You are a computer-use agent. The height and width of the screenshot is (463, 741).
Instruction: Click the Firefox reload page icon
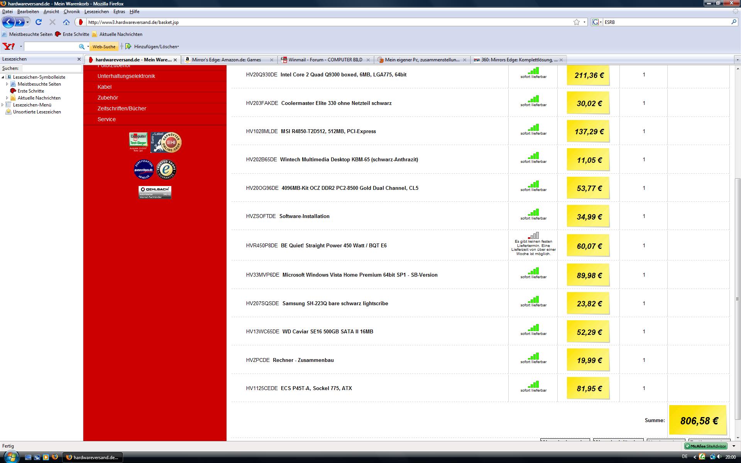[39, 22]
